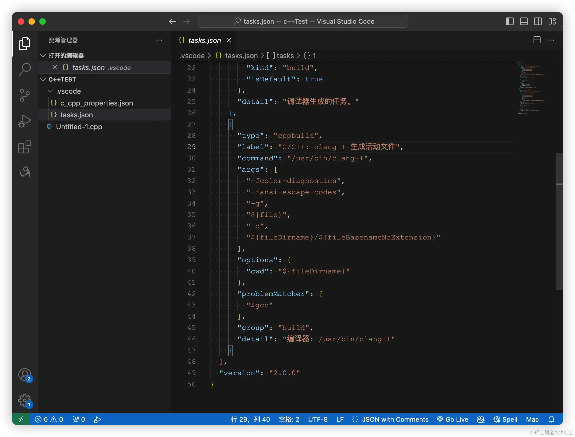The image size is (575, 437).
Task: Click the split editor layout icon
Action: pyautogui.click(x=537, y=40)
